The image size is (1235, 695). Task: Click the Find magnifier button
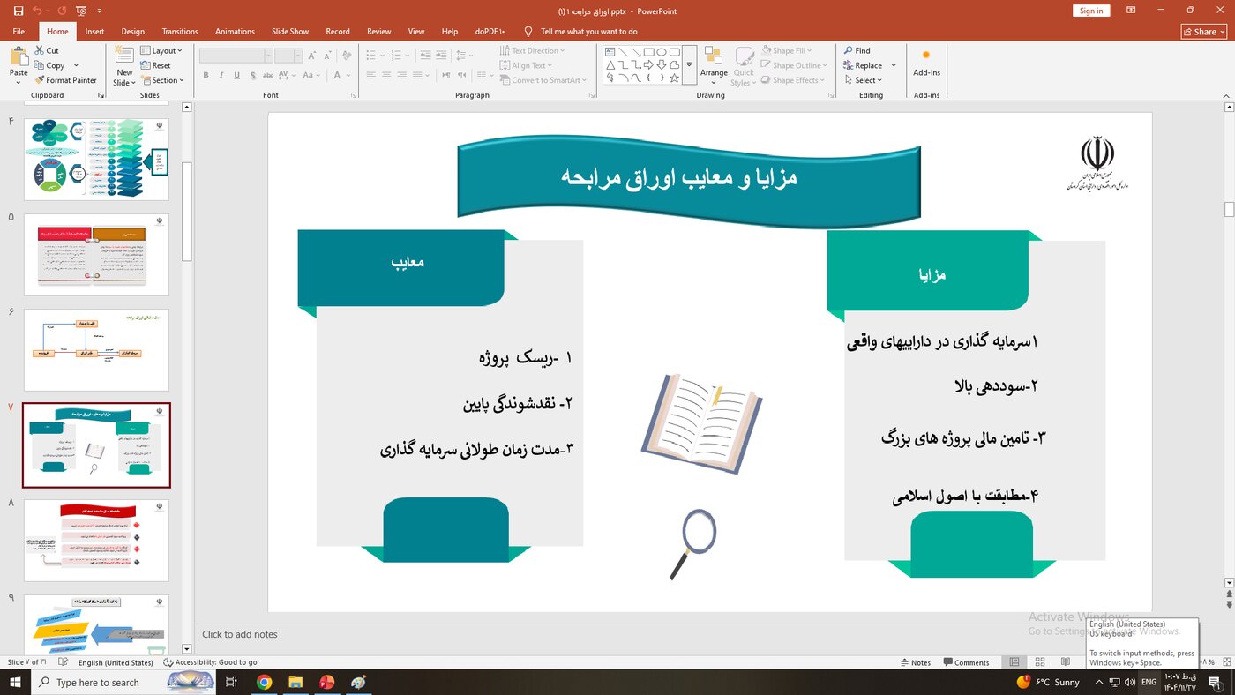tap(857, 51)
